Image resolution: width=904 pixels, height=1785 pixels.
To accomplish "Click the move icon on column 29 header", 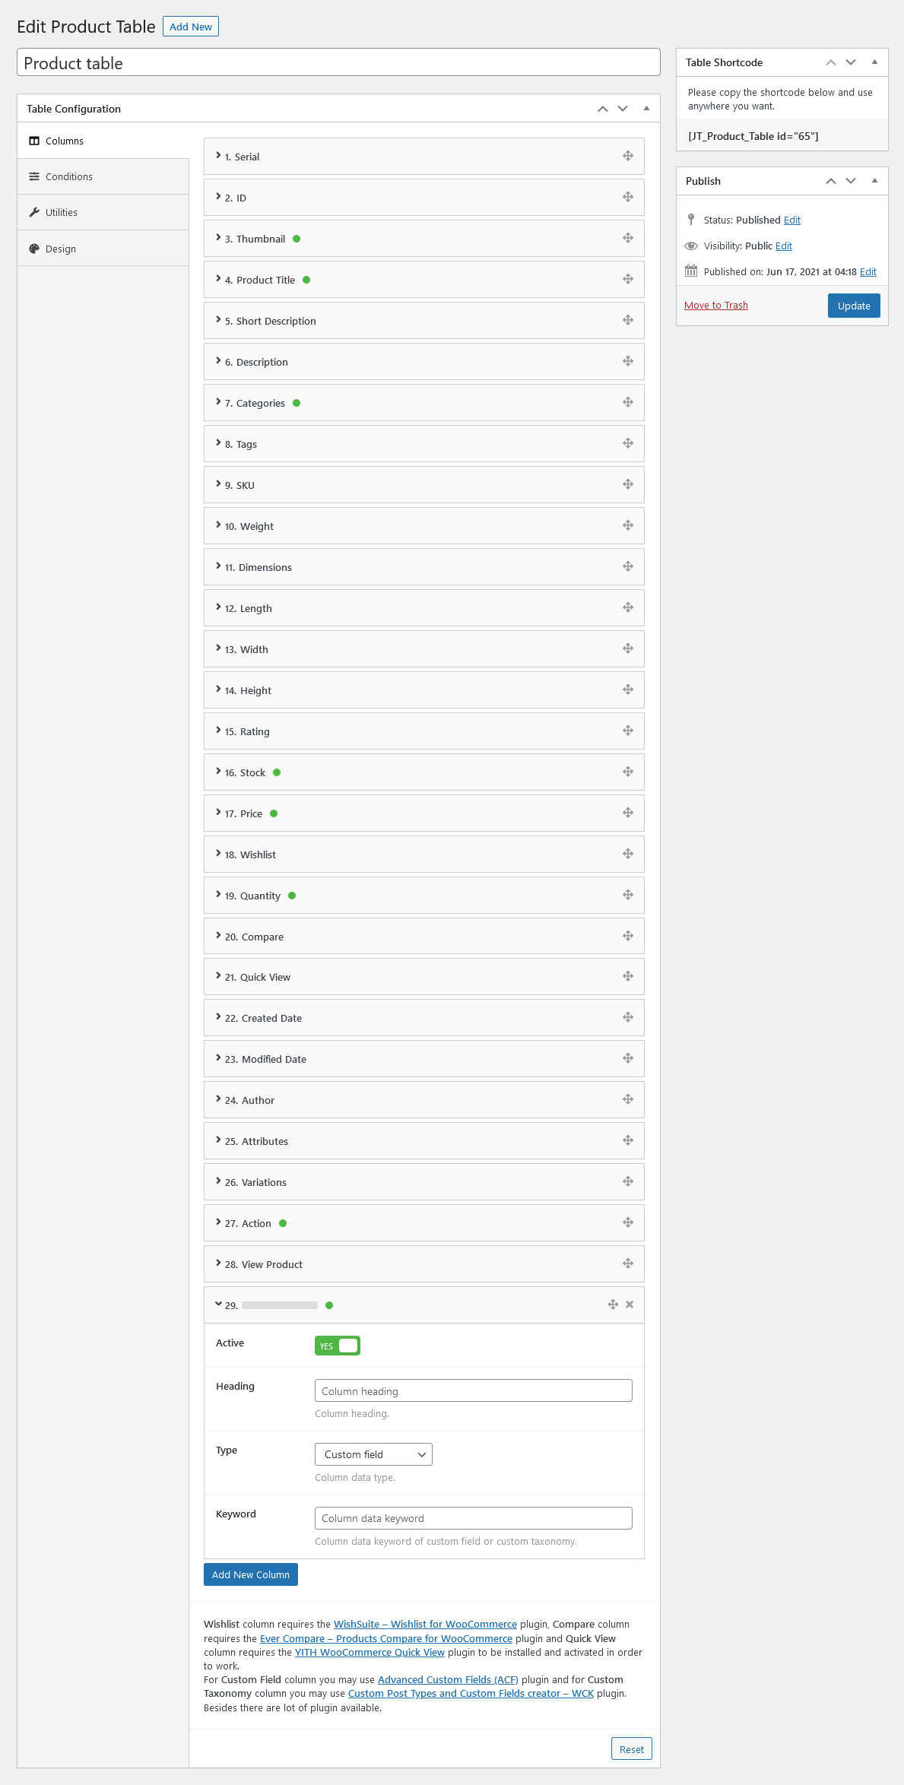I will click(x=613, y=1305).
